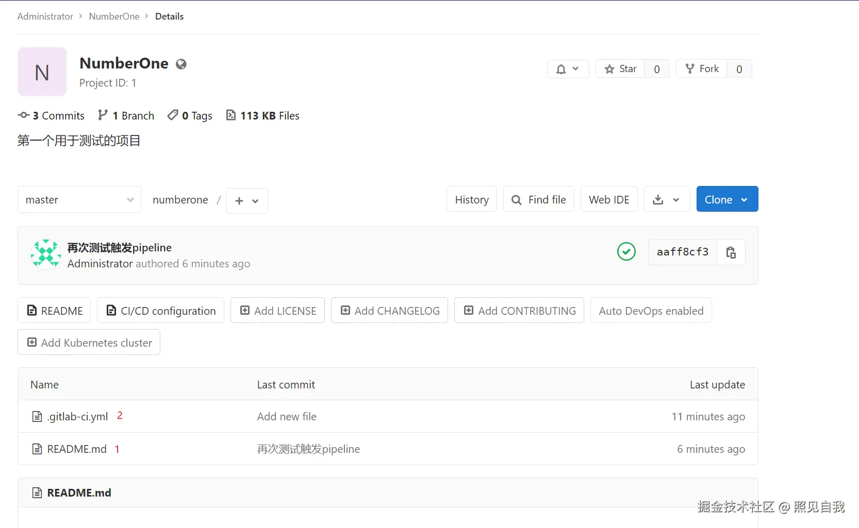Open the 0 Tags link

click(x=190, y=115)
